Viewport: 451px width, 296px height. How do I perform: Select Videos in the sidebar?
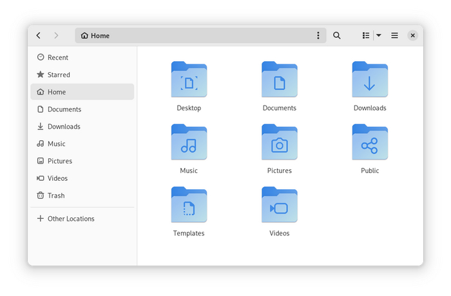click(57, 178)
